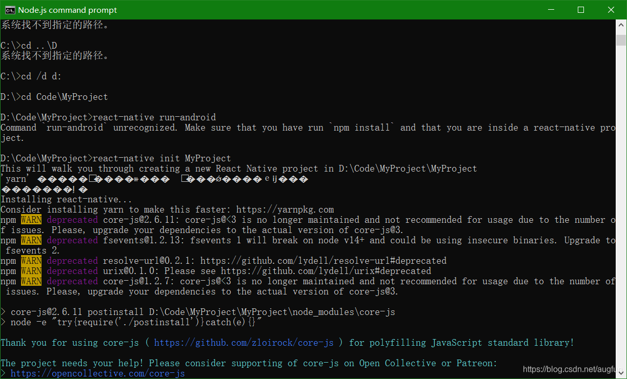Click the 'cd /d d:' command line
Image resolution: width=627 pixels, height=379 pixels.
tap(31, 76)
